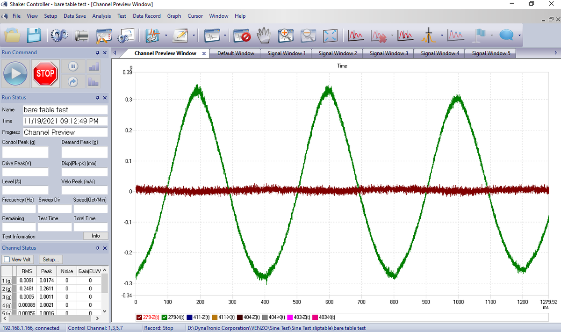Click the red STOP button

(x=45, y=73)
